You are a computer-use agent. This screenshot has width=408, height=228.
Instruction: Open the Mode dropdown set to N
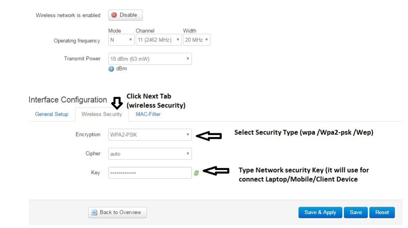[121, 40]
